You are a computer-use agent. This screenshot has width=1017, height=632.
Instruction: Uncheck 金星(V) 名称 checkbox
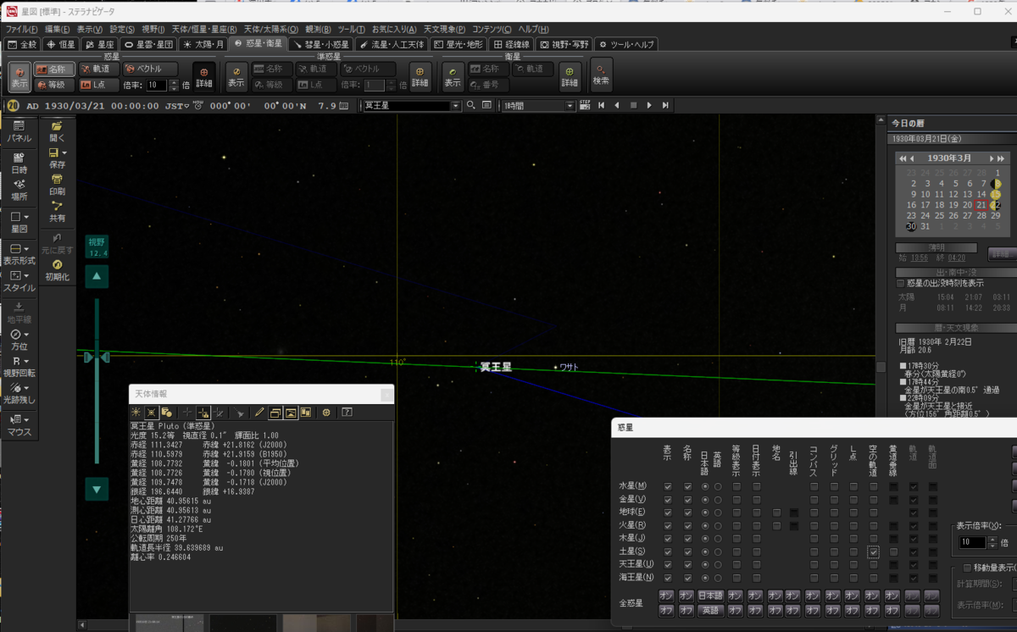[687, 499]
